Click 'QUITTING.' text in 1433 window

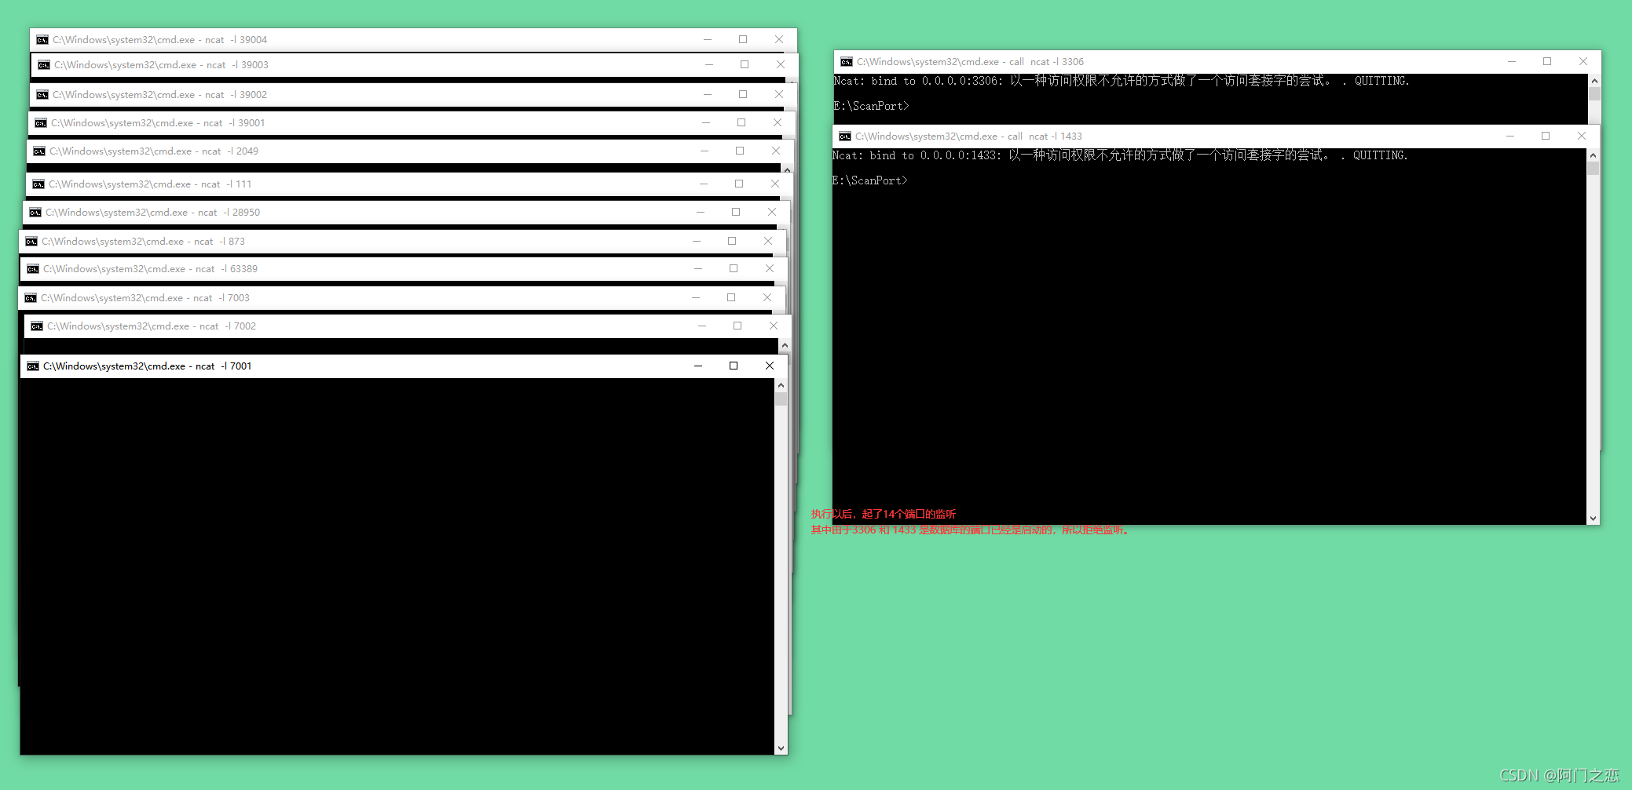[x=1380, y=155]
